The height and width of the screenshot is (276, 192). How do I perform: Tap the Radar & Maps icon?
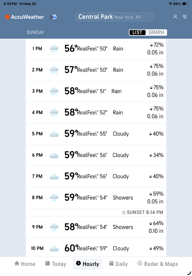click(140, 263)
